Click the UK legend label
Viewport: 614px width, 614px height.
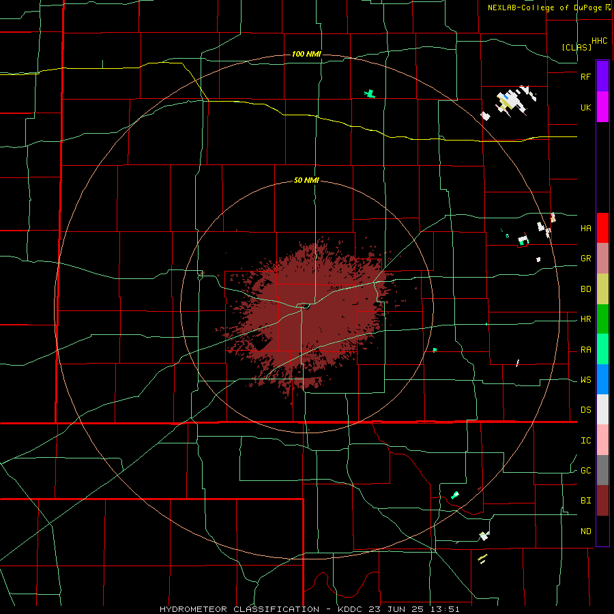tap(585, 107)
